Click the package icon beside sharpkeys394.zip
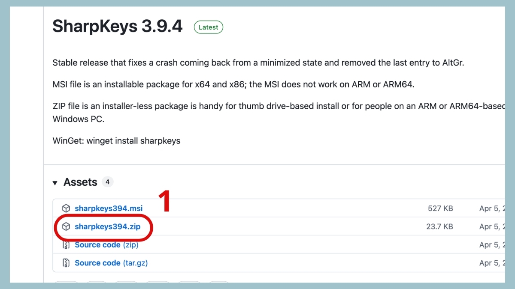 pos(66,226)
